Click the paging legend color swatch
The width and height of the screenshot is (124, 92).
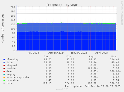click(x=4, y=74)
